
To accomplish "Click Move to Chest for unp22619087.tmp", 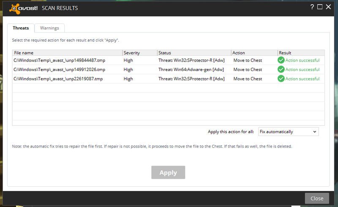I will coord(248,79).
